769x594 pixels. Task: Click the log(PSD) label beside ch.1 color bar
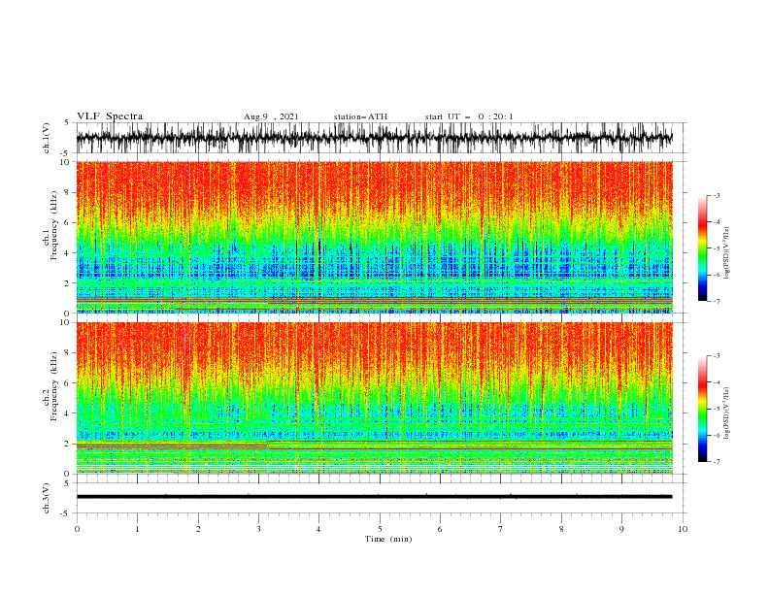(727, 253)
